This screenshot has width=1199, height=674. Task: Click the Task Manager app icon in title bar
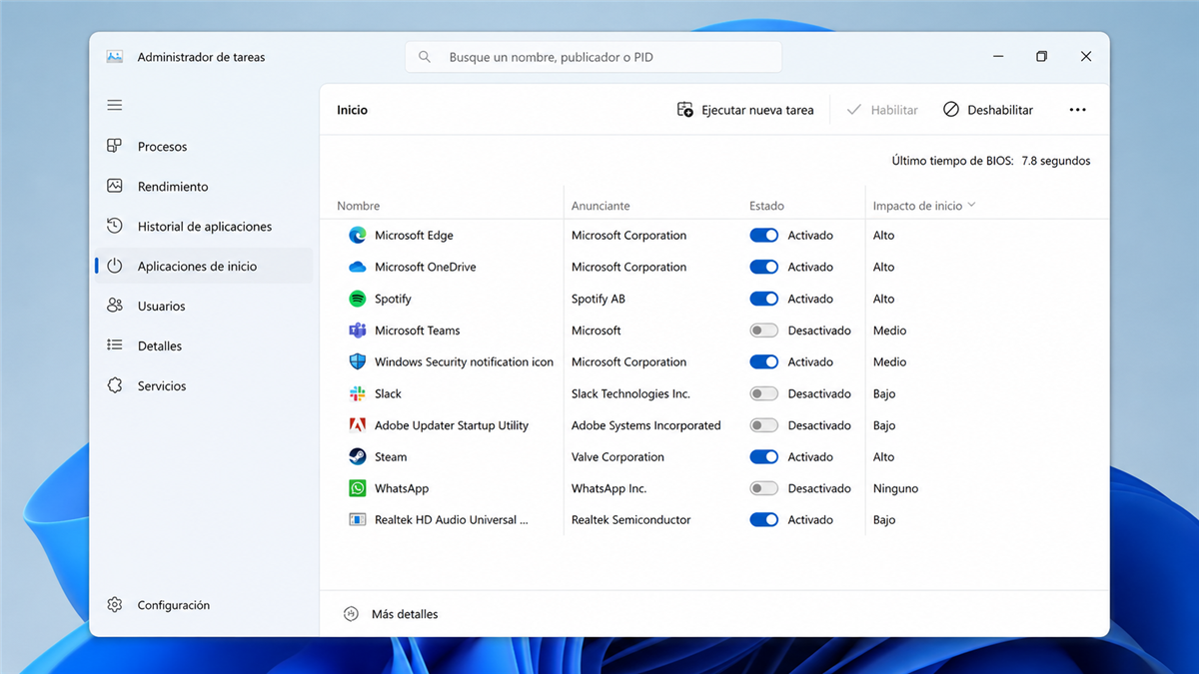point(115,57)
